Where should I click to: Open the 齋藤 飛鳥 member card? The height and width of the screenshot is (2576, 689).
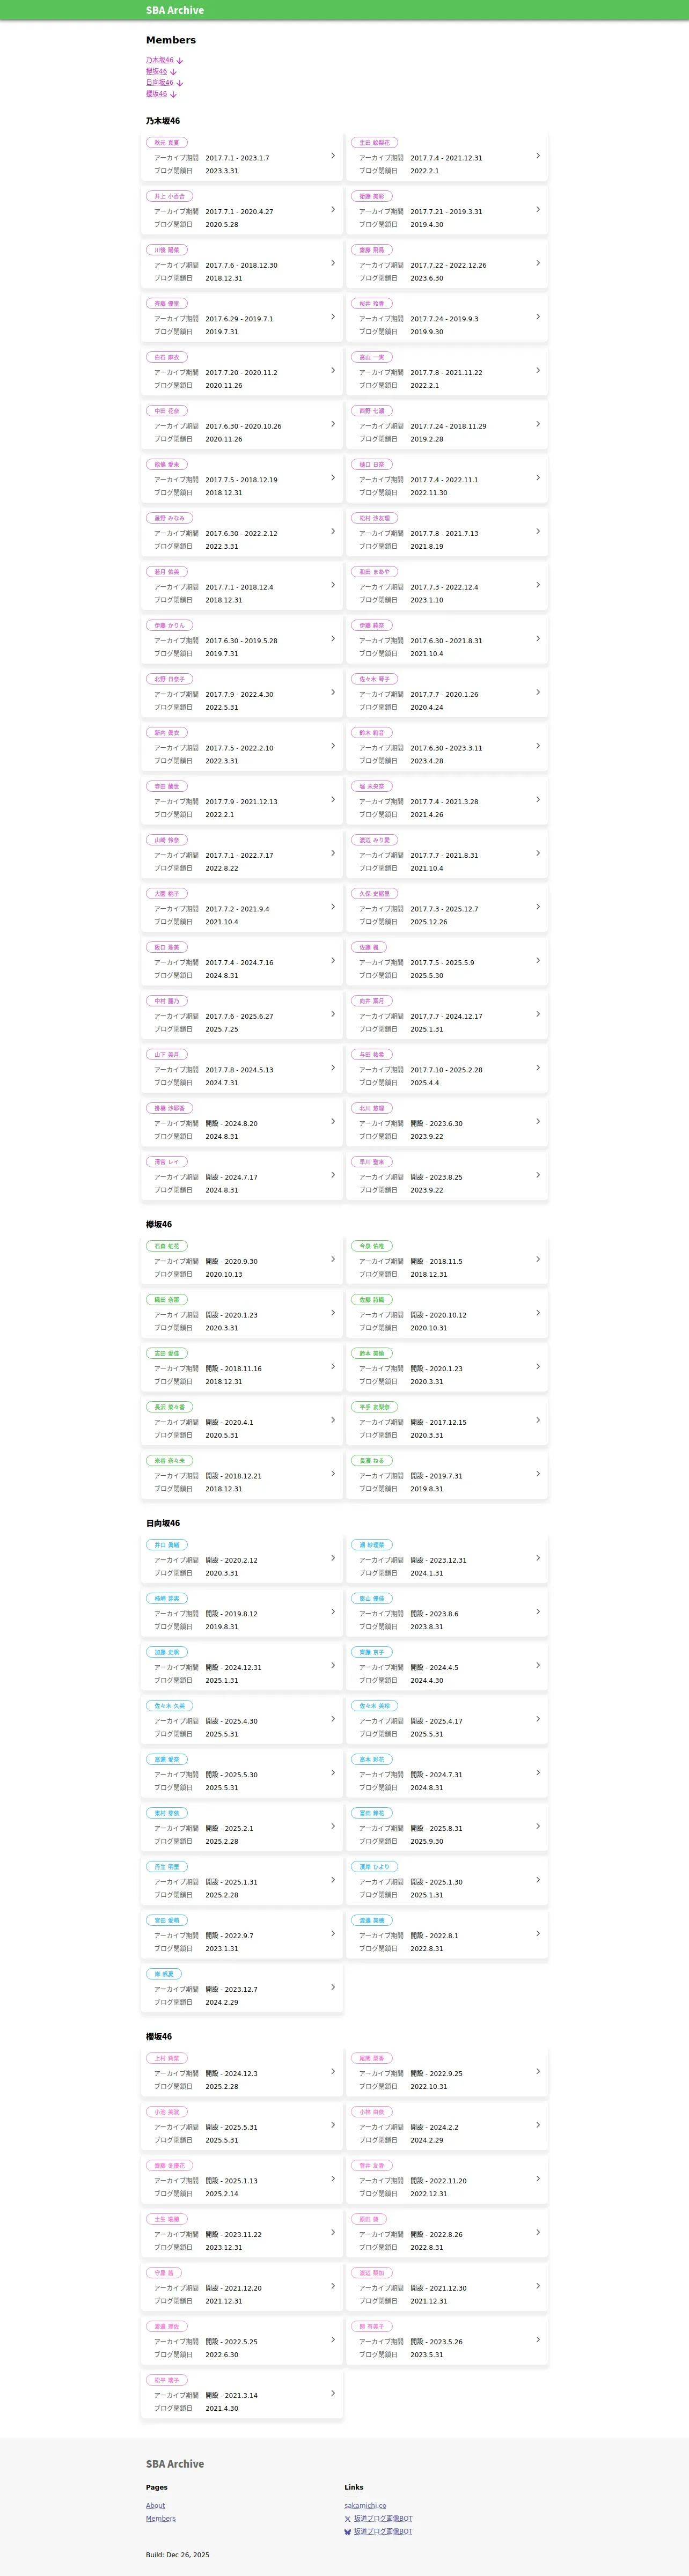[447, 264]
